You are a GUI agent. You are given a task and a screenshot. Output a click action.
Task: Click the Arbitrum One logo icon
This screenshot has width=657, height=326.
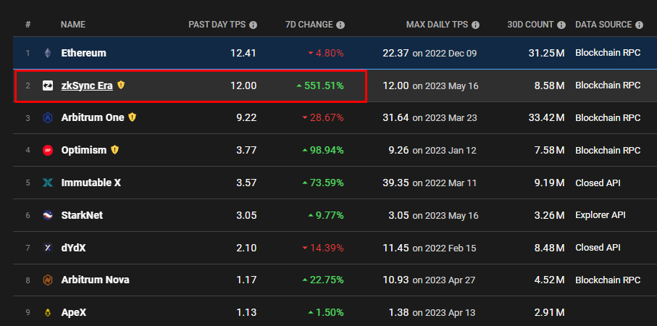pyautogui.click(x=48, y=117)
